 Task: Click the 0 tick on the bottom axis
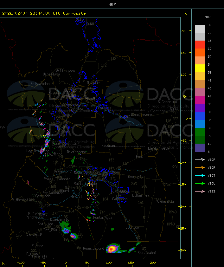pyautogui.click(x=66, y=263)
